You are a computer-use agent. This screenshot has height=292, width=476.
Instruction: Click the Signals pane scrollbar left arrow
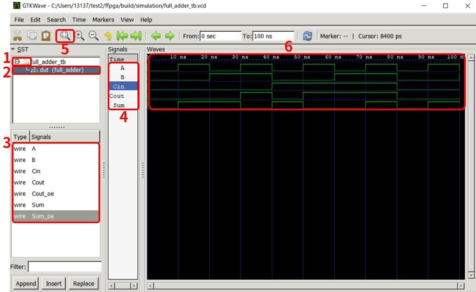(x=111, y=286)
